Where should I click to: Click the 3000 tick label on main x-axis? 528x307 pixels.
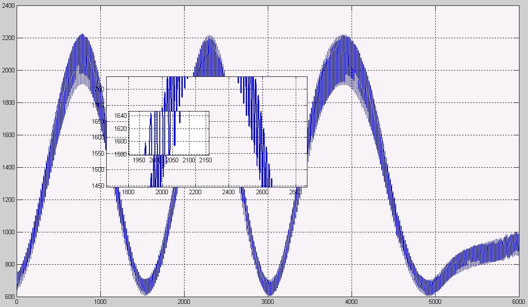(x=268, y=302)
